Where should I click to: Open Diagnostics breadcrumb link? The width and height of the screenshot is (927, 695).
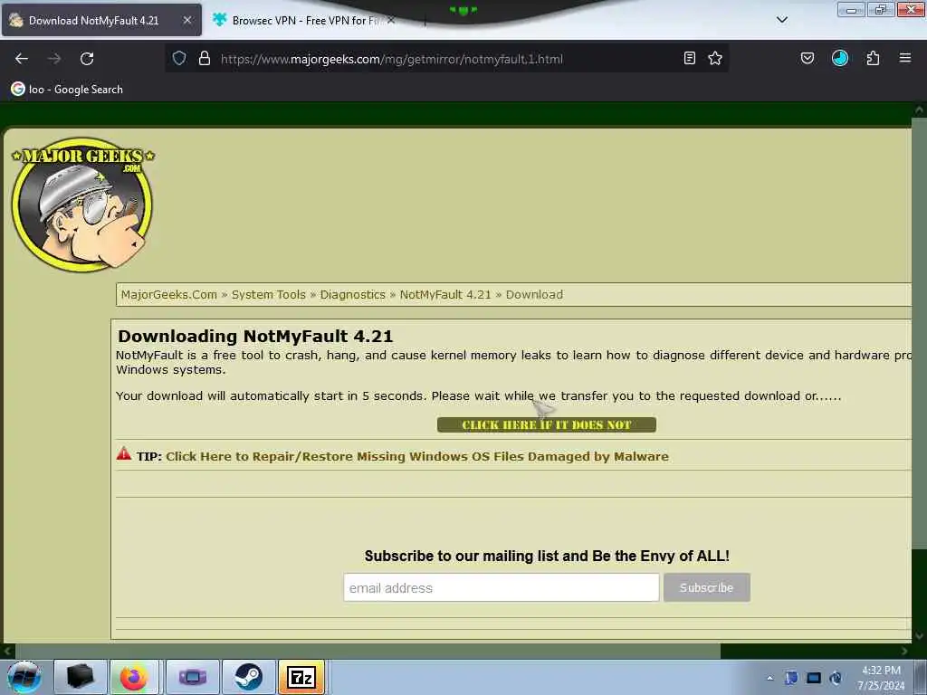coord(352,294)
